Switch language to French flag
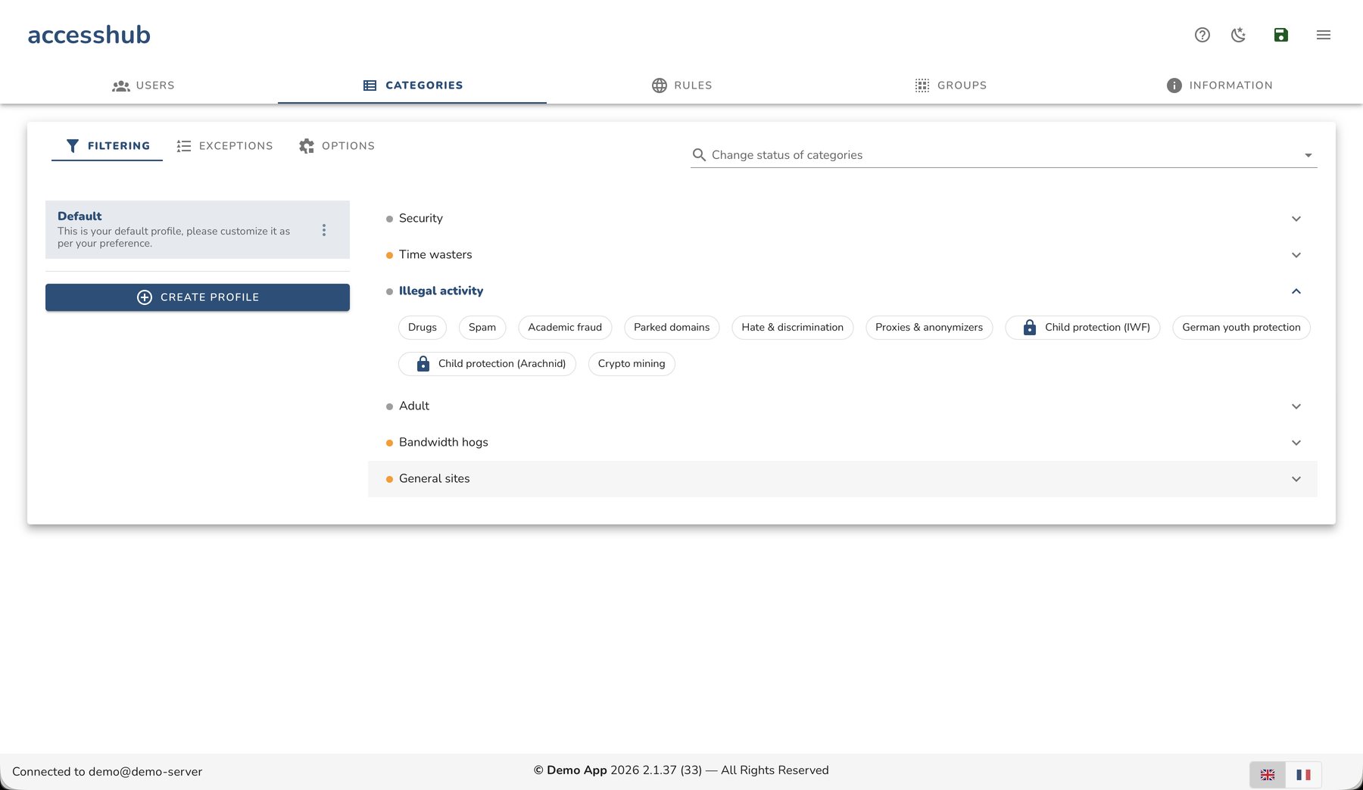 point(1303,775)
